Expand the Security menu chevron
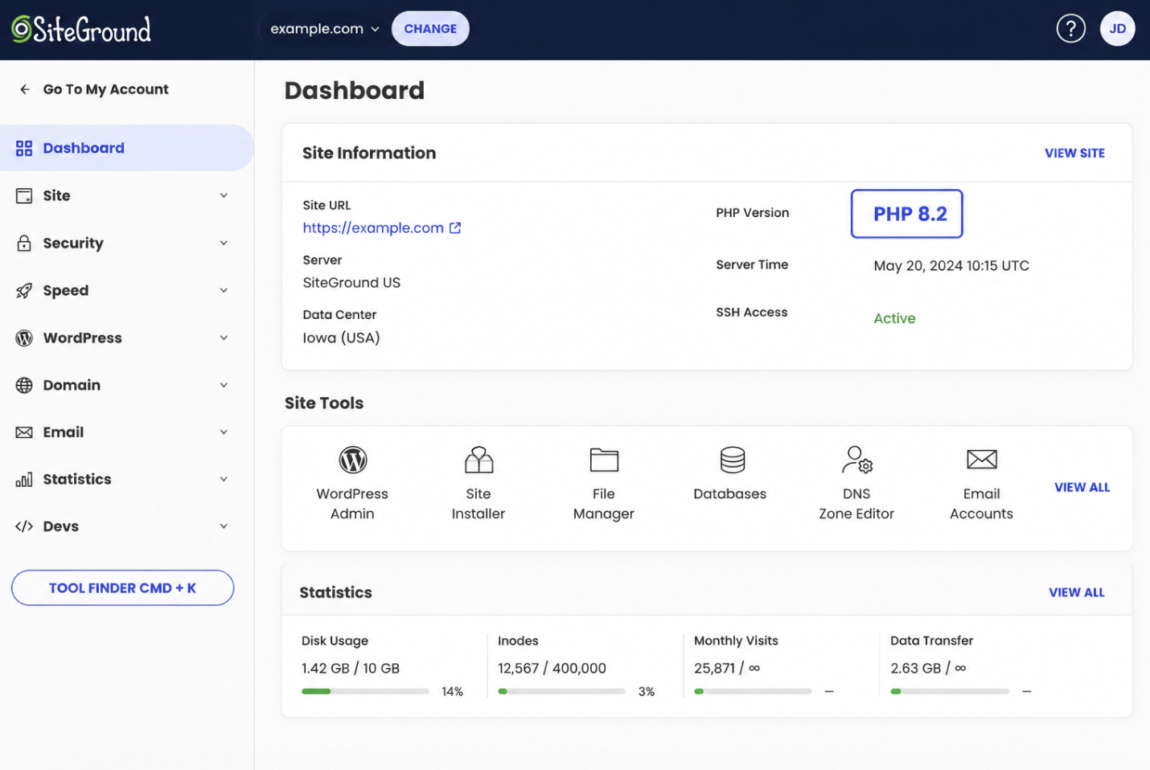The width and height of the screenshot is (1150, 770). point(224,243)
